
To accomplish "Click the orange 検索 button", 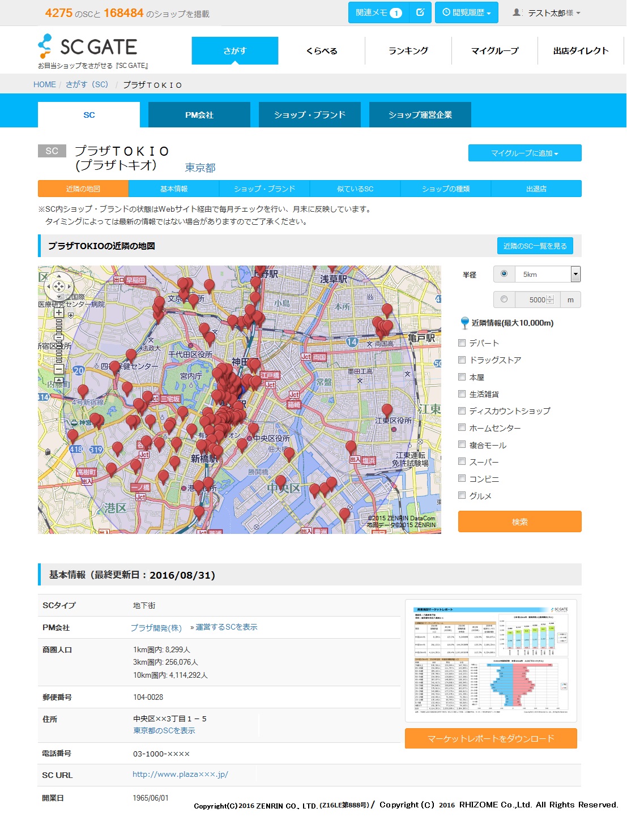I will tap(520, 521).
